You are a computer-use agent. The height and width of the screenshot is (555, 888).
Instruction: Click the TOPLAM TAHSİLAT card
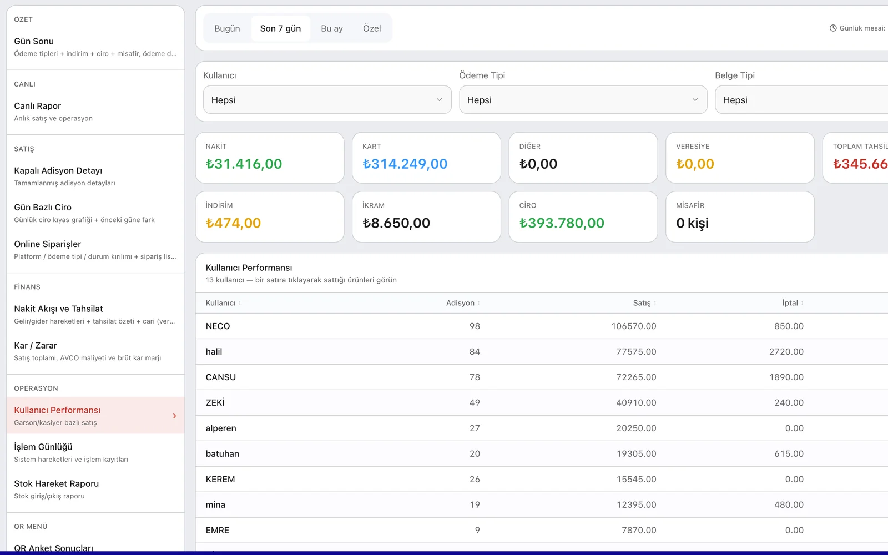(856, 158)
